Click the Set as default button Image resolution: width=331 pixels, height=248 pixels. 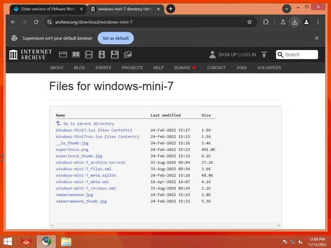(116, 38)
